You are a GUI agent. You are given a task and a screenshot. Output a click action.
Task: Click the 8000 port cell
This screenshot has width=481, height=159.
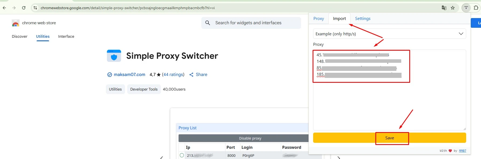click(x=231, y=155)
